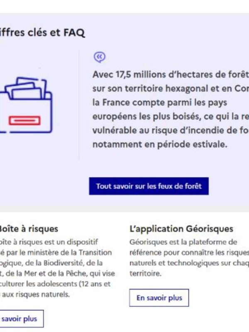The width and height of the screenshot is (249, 332).
Task: Click the line starting Avec 17,5 millions d'hectares
Action: tap(171, 75)
